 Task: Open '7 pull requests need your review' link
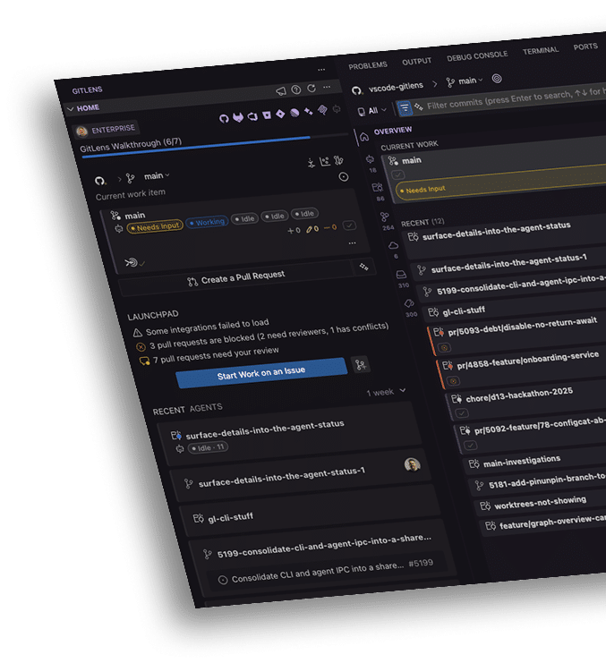pyautogui.click(x=216, y=355)
